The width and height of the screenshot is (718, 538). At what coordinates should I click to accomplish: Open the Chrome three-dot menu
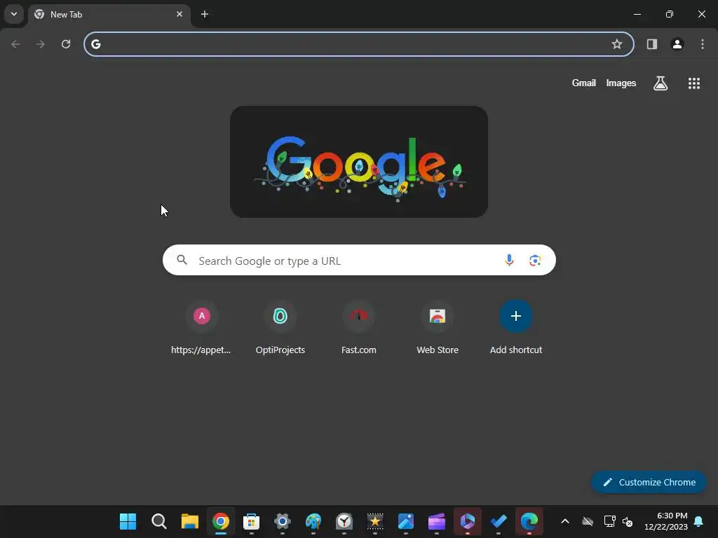tap(703, 44)
